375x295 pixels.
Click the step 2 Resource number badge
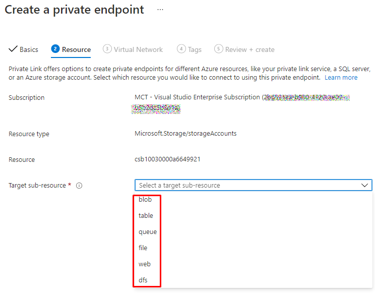(55, 49)
